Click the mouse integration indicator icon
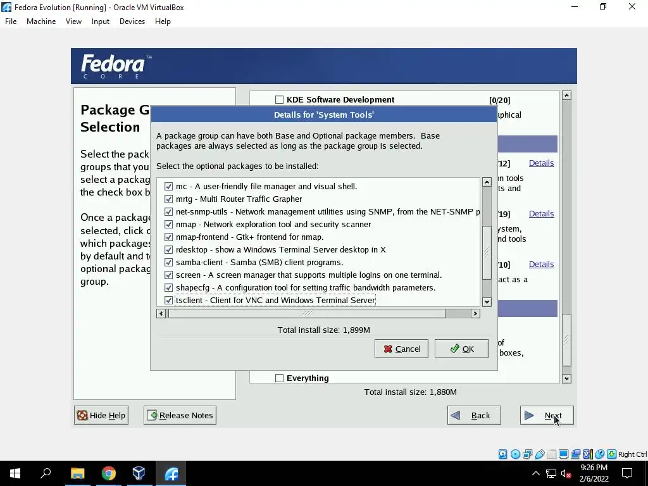 coord(600,454)
